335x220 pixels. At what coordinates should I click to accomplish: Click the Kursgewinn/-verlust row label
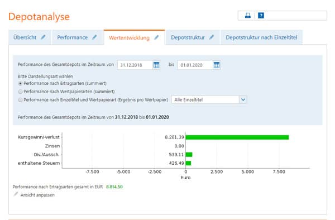point(39,137)
